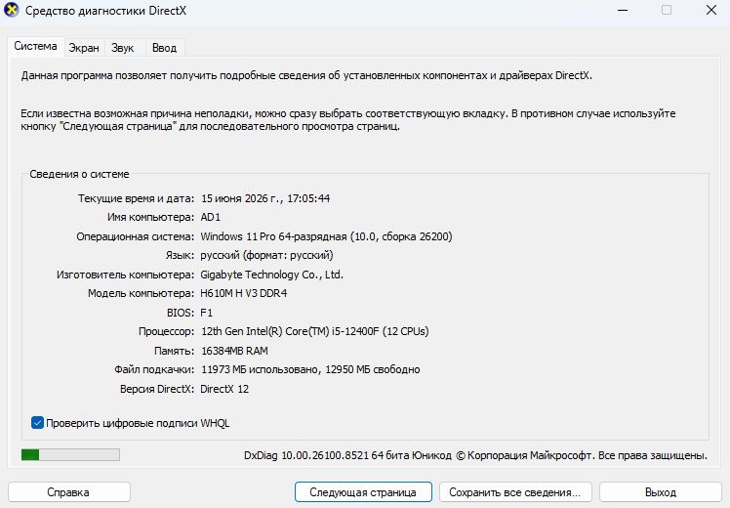Click memory value 16384MB RAM
This screenshot has height=508, width=730.
(234, 351)
